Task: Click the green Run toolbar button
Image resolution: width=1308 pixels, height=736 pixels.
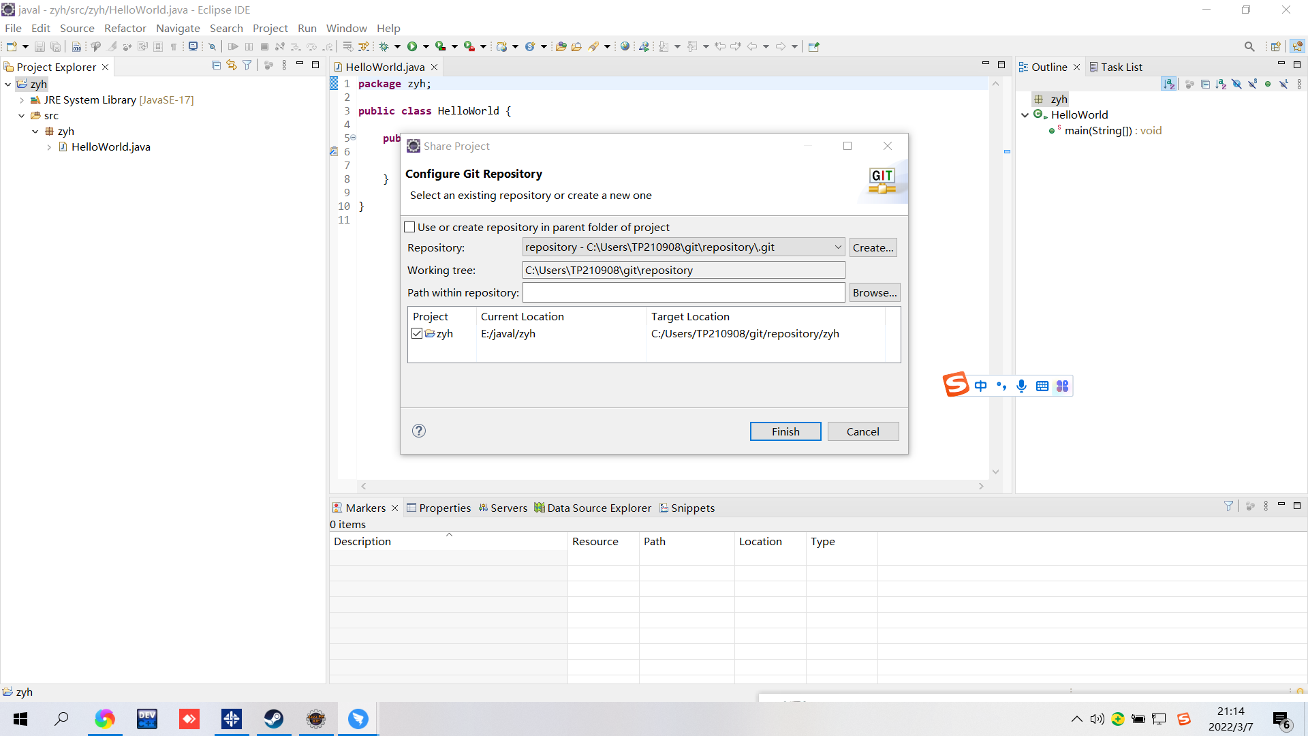Action: click(412, 46)
